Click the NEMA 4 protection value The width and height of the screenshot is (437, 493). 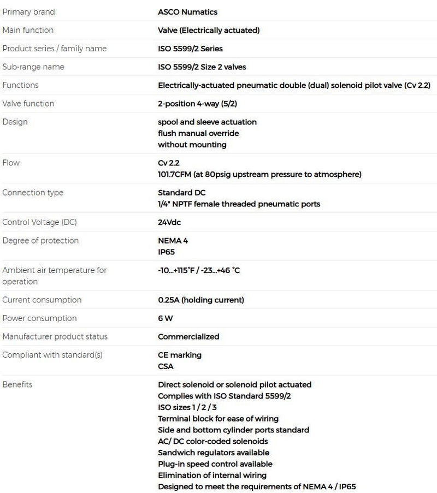pos(173,240)
